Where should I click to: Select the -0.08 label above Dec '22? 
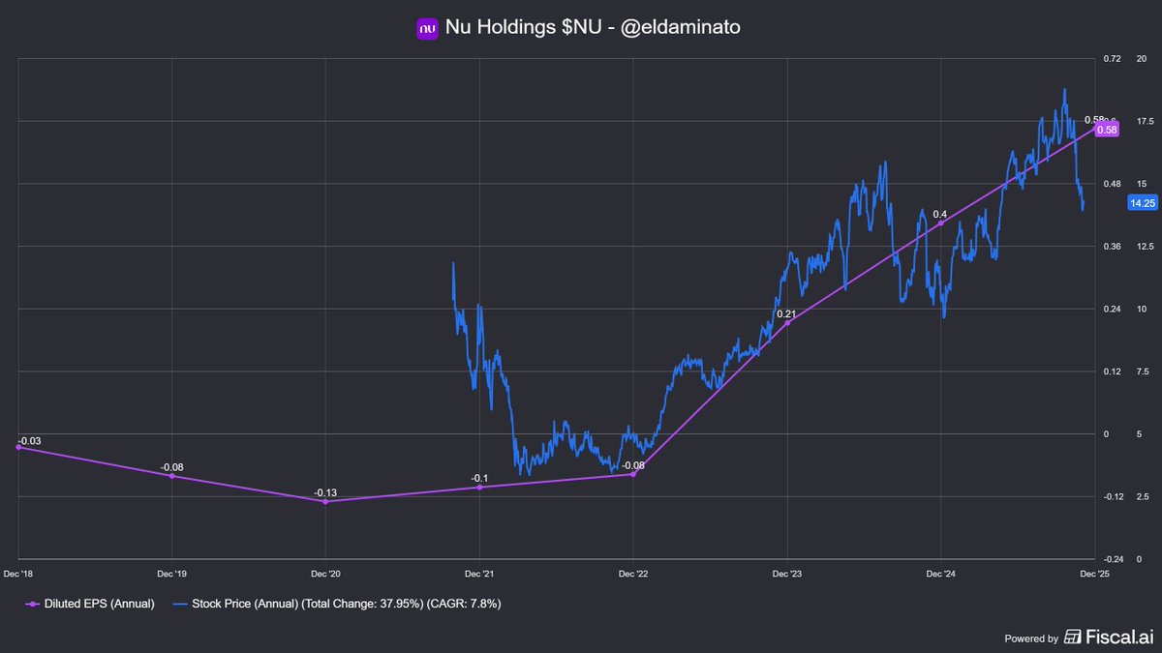point(632,465)
